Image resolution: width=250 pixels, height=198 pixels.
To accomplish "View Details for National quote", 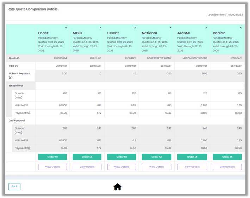I will (157, 167).
